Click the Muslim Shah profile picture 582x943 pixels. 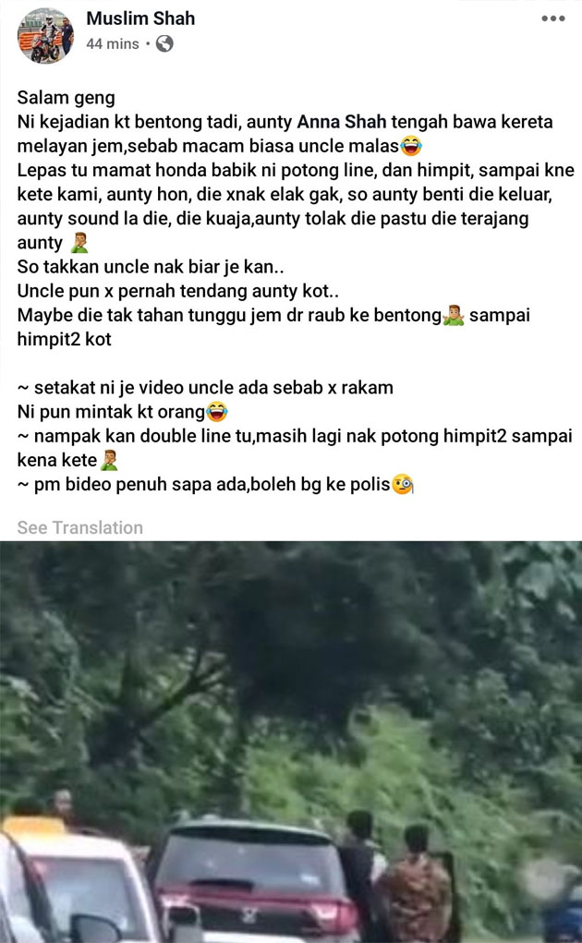click(45, 35)
